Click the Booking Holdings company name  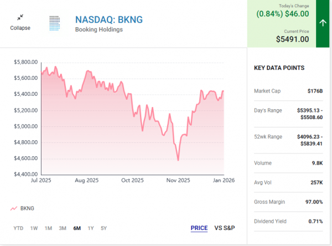[x=98, y=30]
